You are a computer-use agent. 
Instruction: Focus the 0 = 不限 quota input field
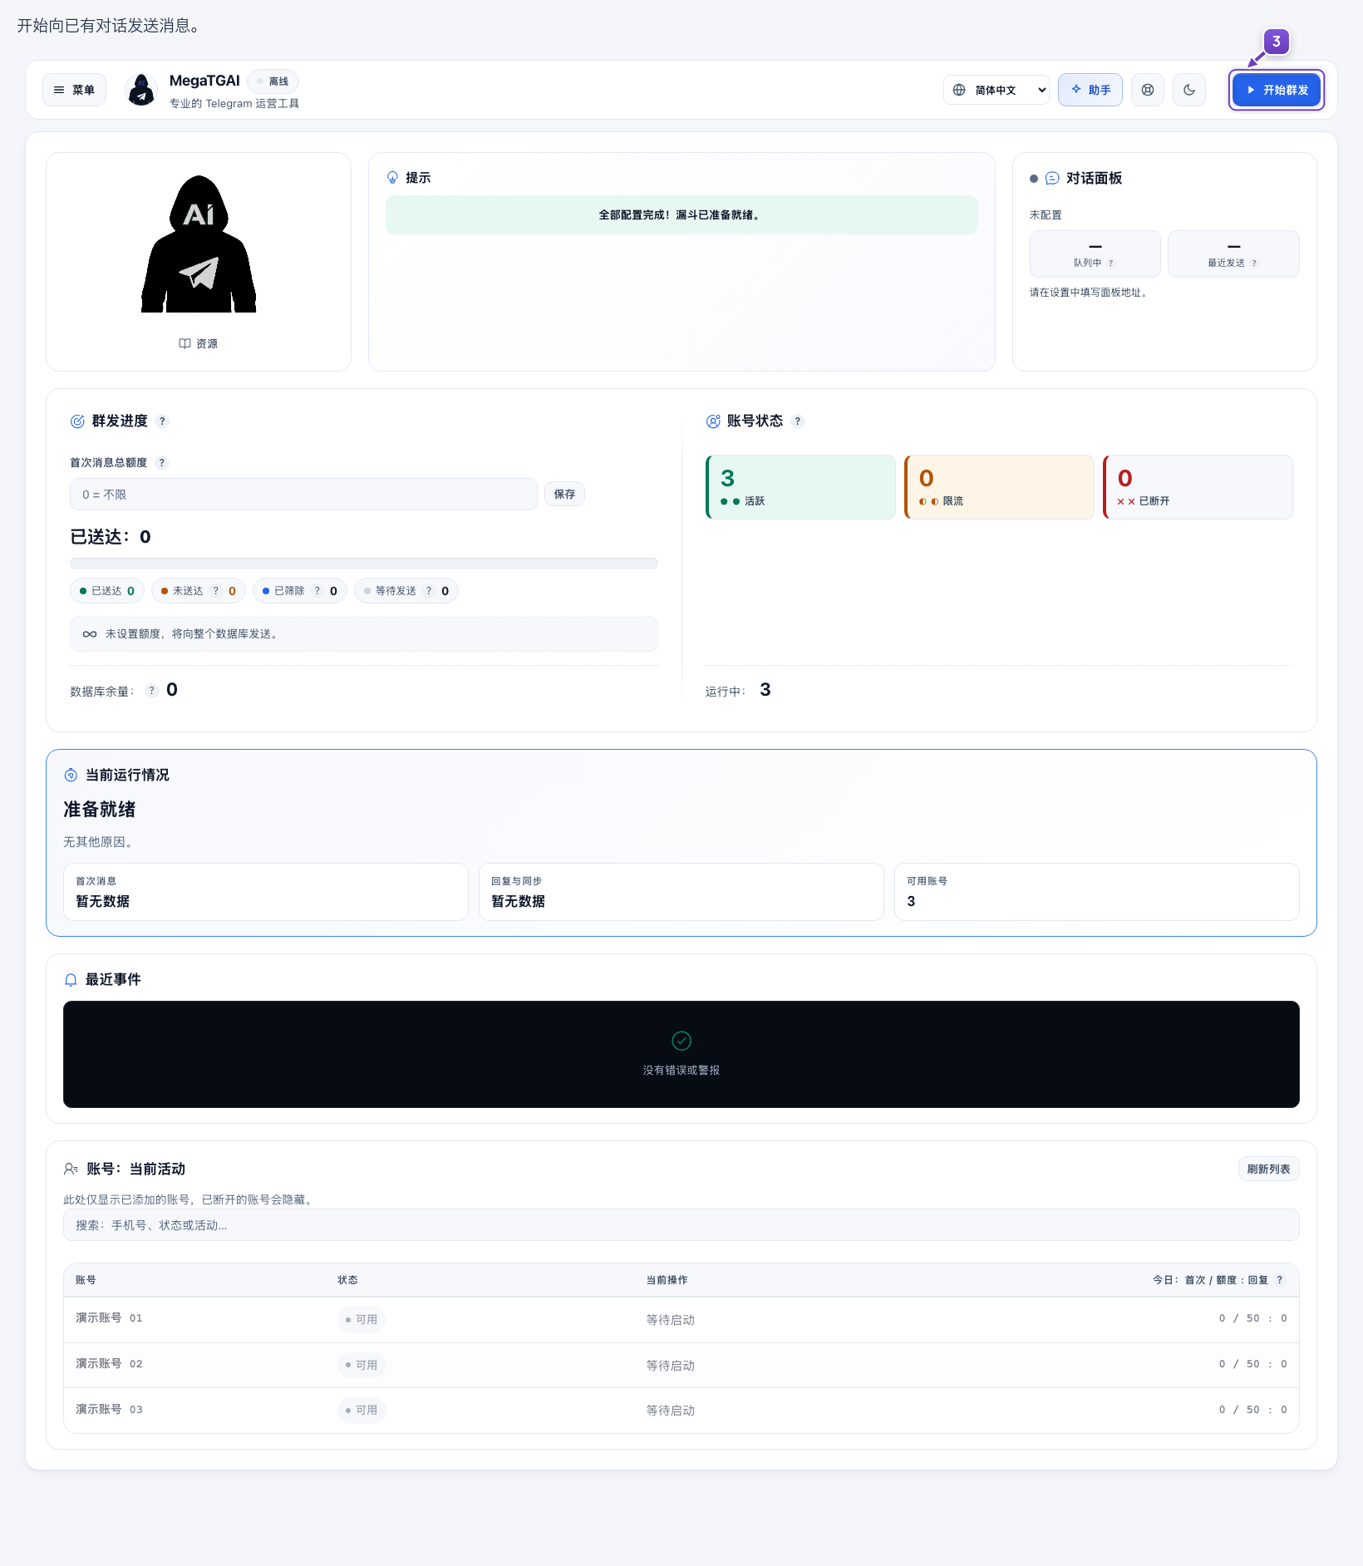tap(303, 495)
